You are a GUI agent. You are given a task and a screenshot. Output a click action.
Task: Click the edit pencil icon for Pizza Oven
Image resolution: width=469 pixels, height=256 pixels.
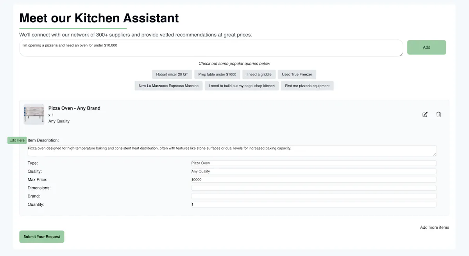point(425,115)
